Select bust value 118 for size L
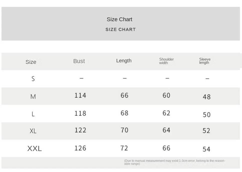This screenshot has width=242, height=172. (80, 113)
